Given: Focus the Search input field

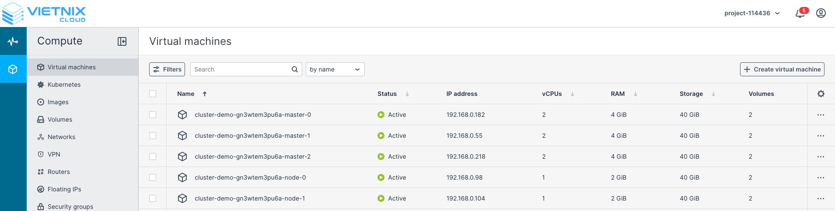Looking at the screenshot, I should (241, 69).
